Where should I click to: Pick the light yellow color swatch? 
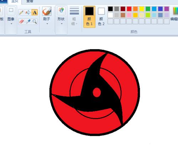[142, 15]
